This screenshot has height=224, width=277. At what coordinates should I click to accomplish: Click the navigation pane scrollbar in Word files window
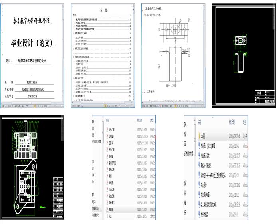pyautogui.click(x=195, y=141)
